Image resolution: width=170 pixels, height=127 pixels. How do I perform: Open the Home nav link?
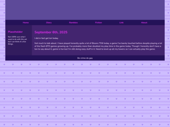[x=26, y=23]
